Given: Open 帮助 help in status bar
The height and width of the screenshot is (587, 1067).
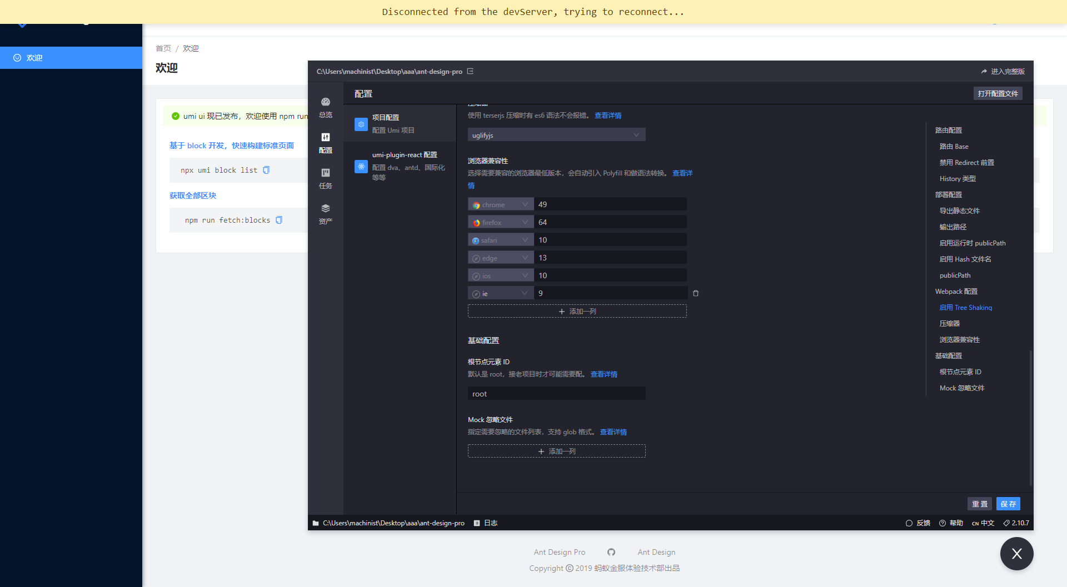Looking at the screenshot, I should [951, 523].
